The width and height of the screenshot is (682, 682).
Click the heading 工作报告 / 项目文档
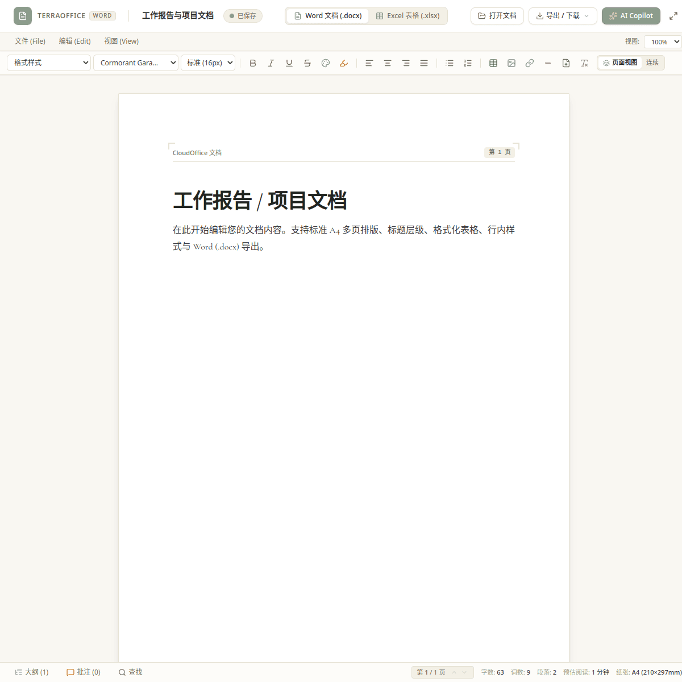260,201
